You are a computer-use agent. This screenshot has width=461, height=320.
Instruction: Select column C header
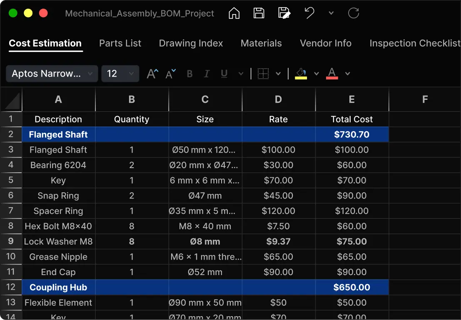click(x=205, y=99)
